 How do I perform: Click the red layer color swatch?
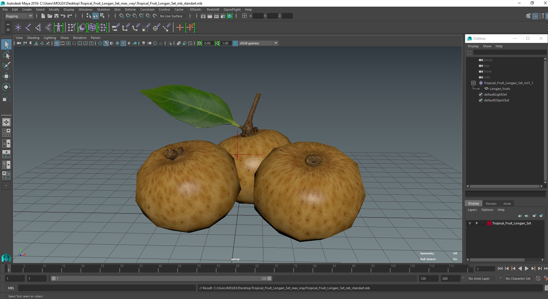pos(489,223)
